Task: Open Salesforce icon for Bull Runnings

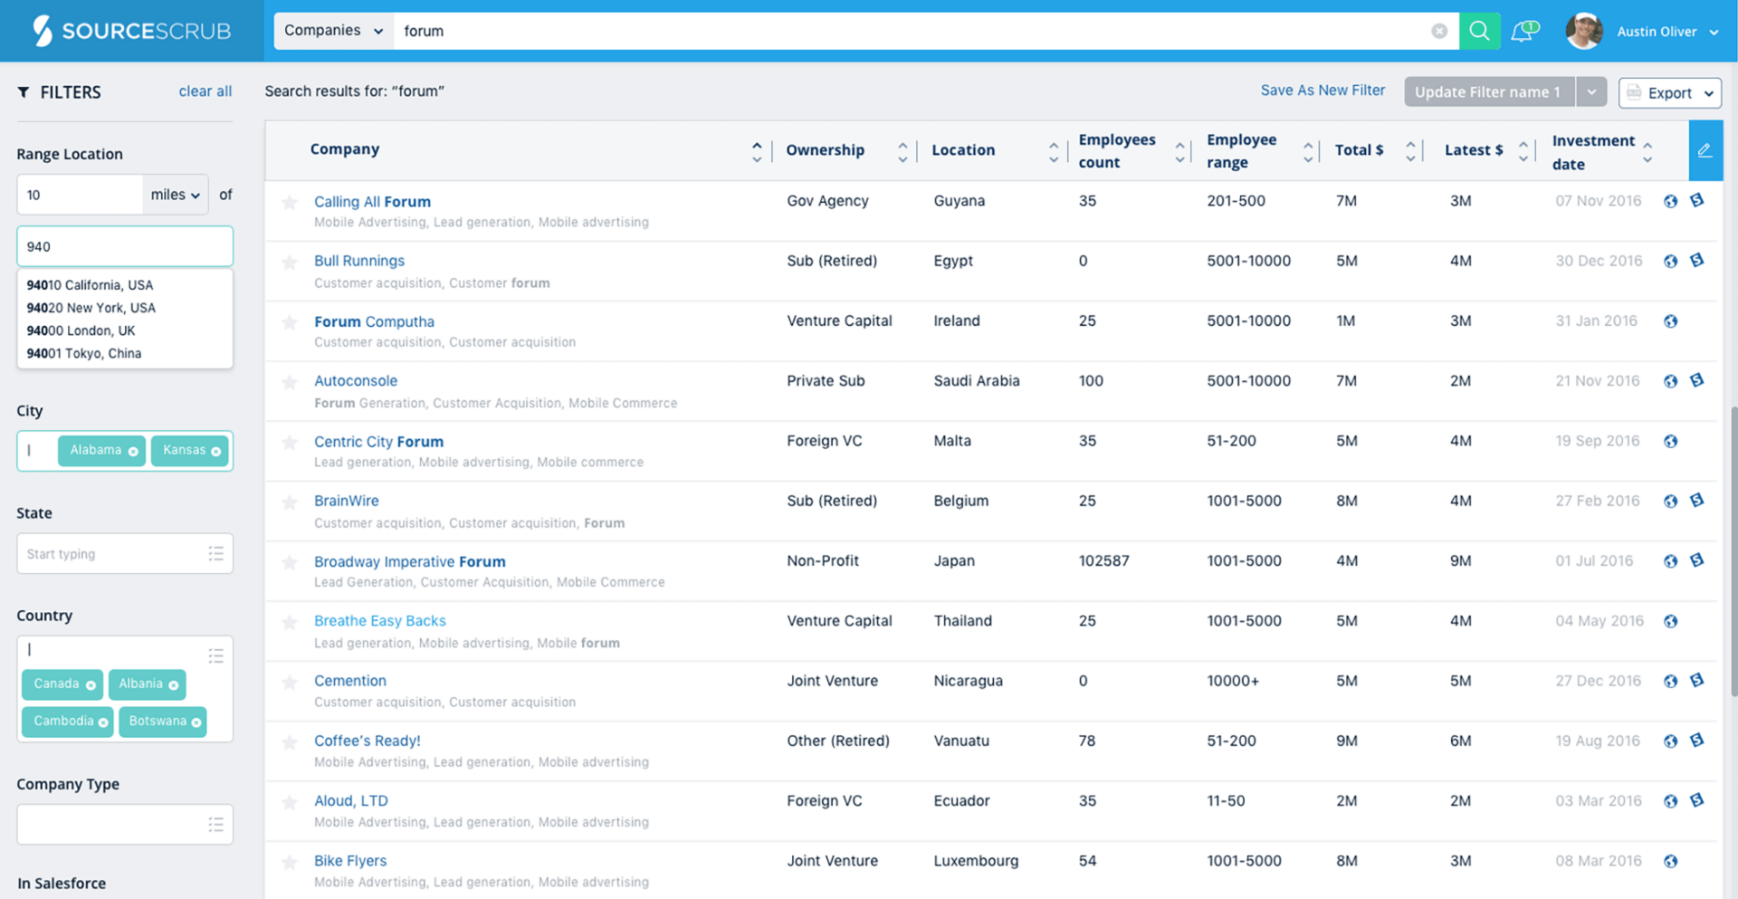Action: pyautogui.click(x=1697, y=260)
